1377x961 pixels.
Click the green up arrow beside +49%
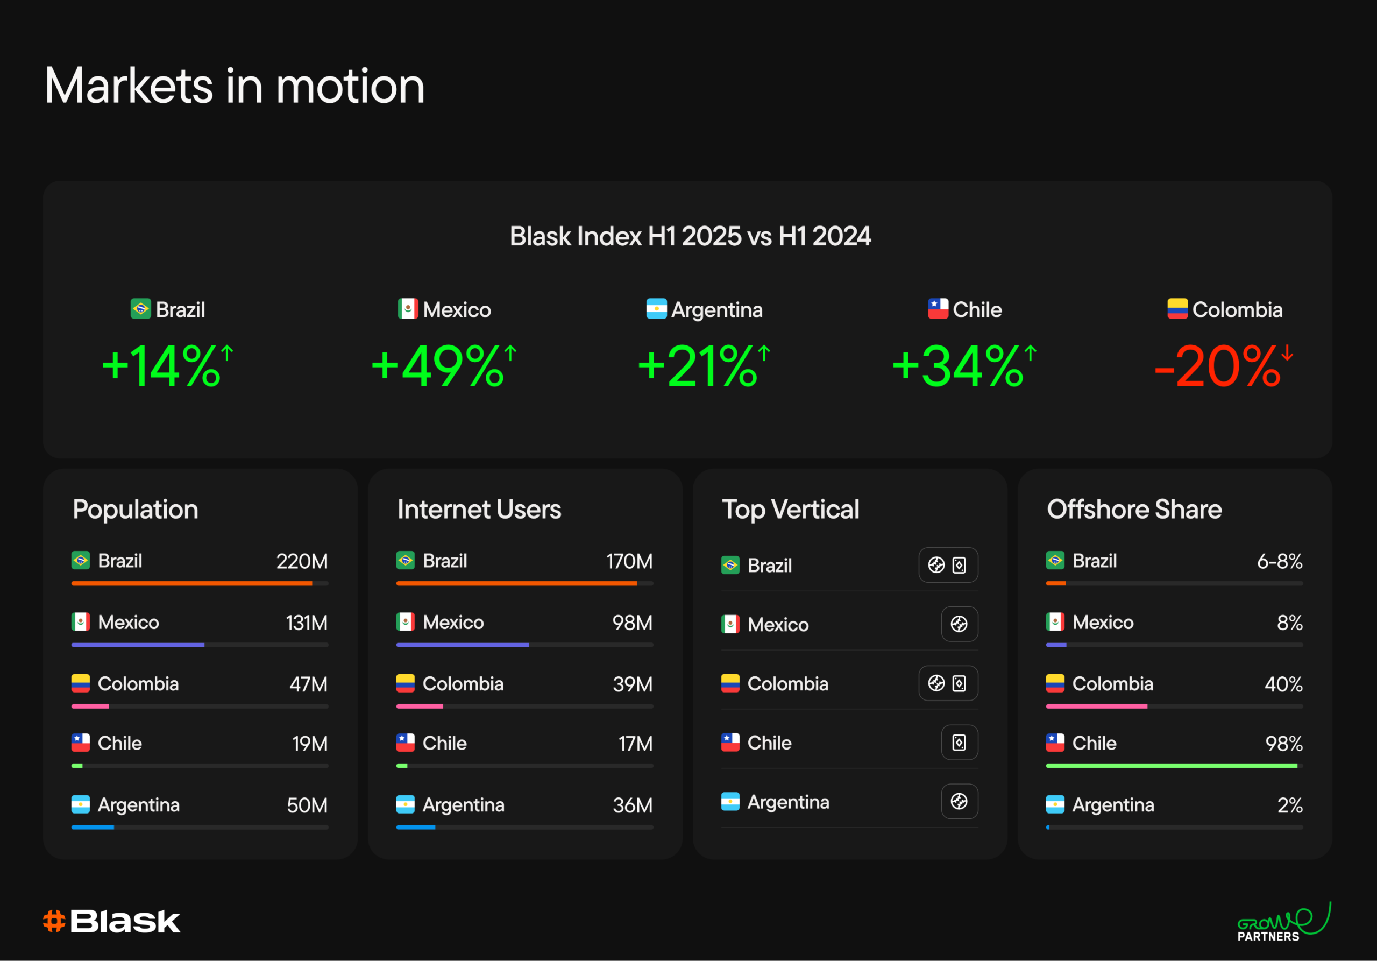510,353
